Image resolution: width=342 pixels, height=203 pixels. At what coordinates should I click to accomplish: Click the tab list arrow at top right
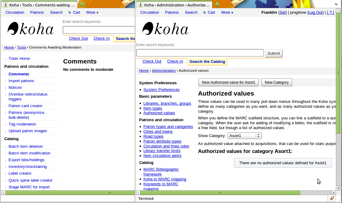tap(336, 4)
